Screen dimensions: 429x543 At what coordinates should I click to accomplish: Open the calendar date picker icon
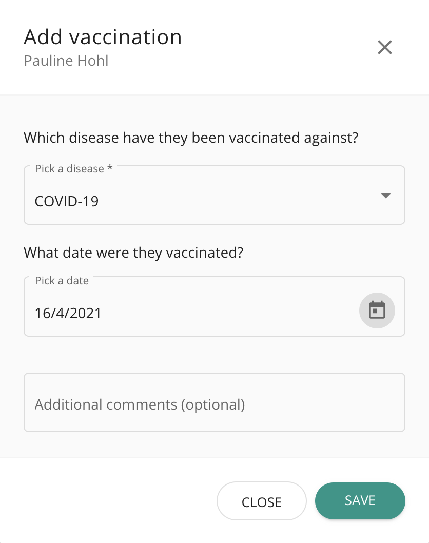click(x=377, y=310)
